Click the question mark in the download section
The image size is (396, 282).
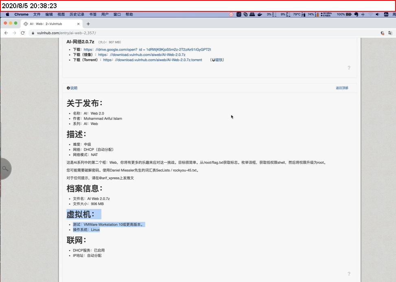point(349,68)
